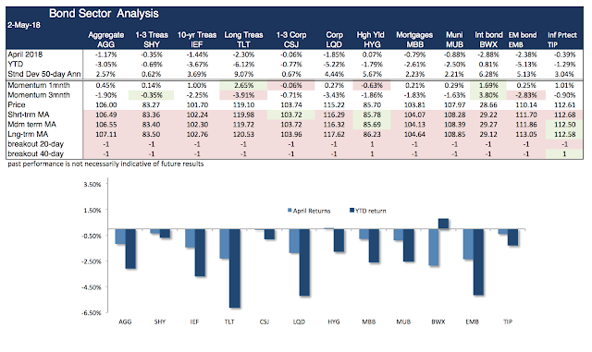Select the Aggregate AGG column header
The height and width of the screenshot is (352, 592).
click(x=106, y=40)
